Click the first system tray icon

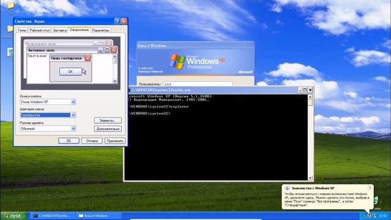tap(364, 216)
